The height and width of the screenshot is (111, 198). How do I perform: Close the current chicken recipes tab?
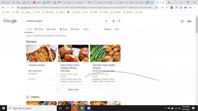tap(163, 2)
